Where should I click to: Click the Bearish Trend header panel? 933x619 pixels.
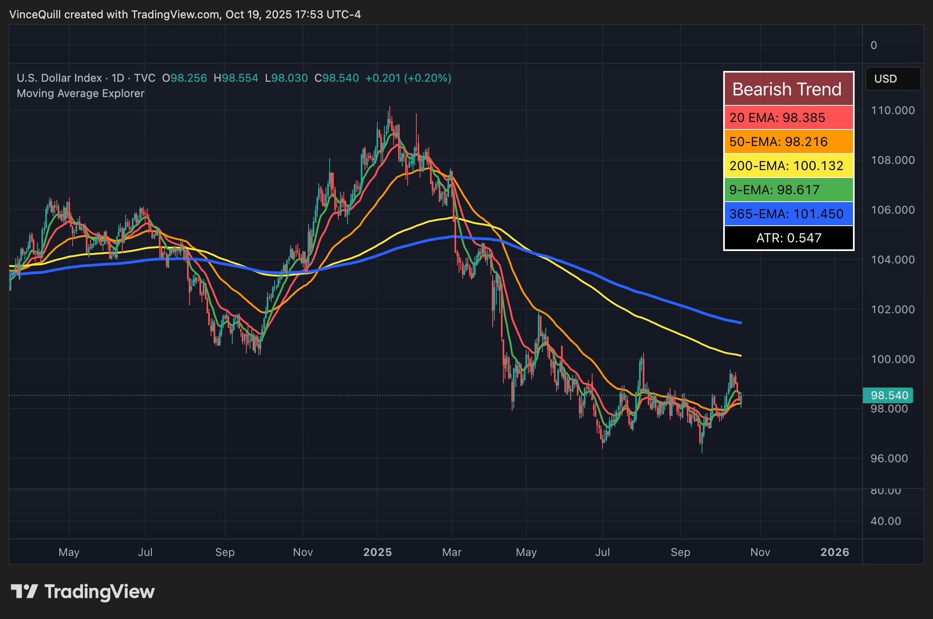(788, 88)
